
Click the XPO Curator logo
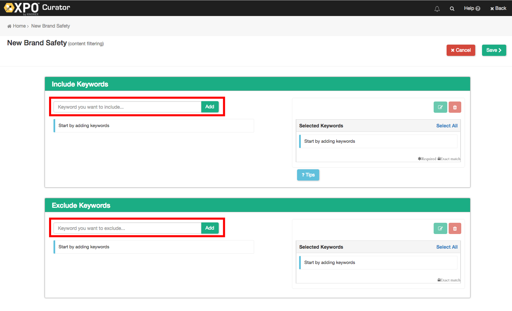(37, 8)
